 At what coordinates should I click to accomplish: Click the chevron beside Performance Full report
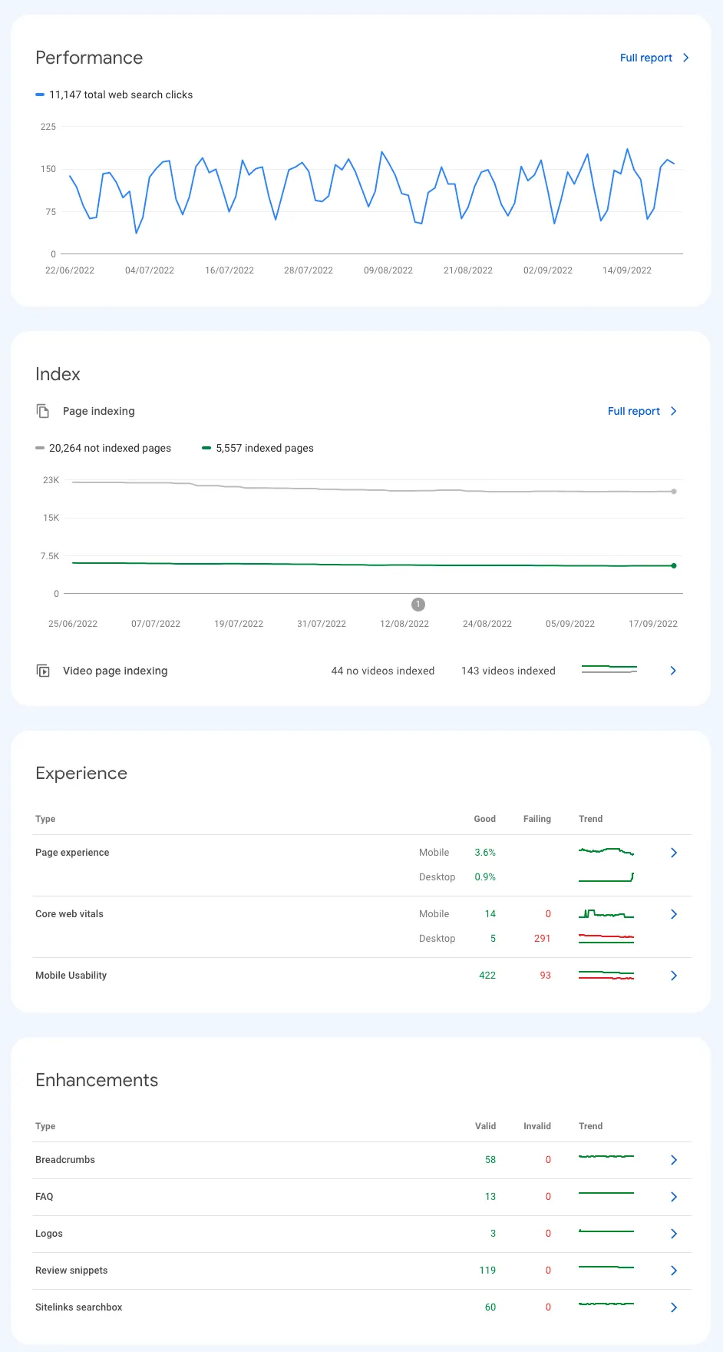point(686,58)
